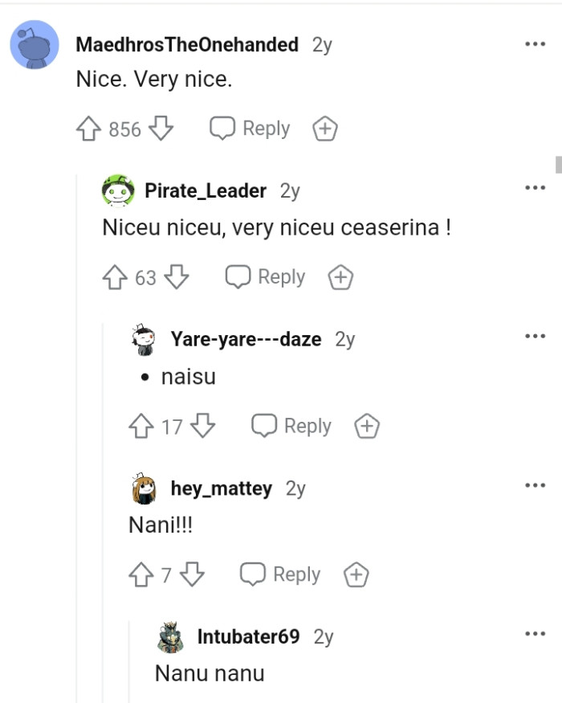Screen dimensions: 562x703
Task: Award Pirate_Leader's comment
Action: [340, 276]
